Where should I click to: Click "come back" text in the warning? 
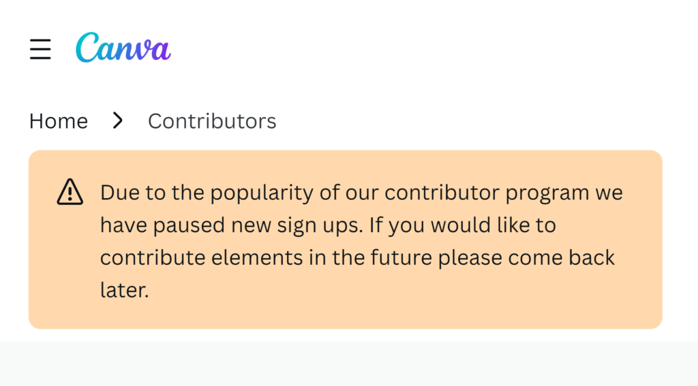562,257
